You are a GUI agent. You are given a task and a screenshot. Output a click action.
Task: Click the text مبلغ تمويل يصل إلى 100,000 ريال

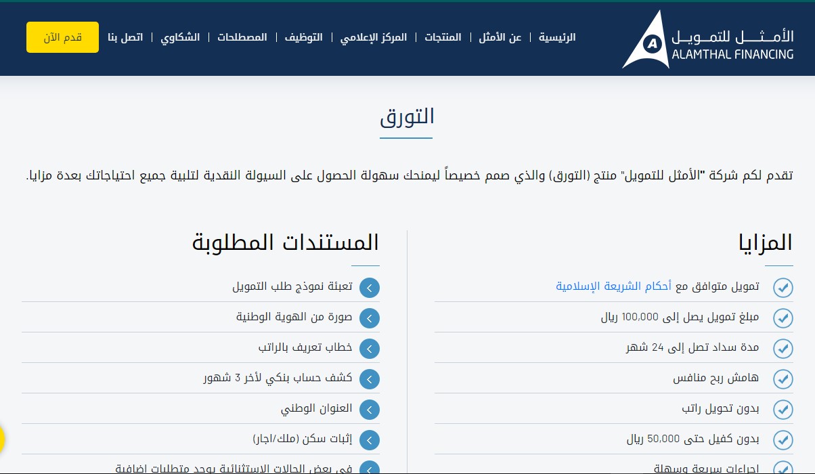tap(680, 317)
